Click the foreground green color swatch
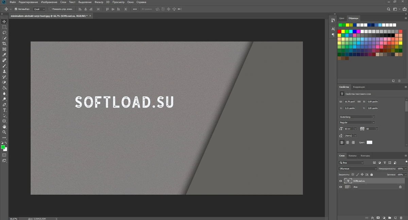This screenshot has width=408, height=220. (3, 147)
